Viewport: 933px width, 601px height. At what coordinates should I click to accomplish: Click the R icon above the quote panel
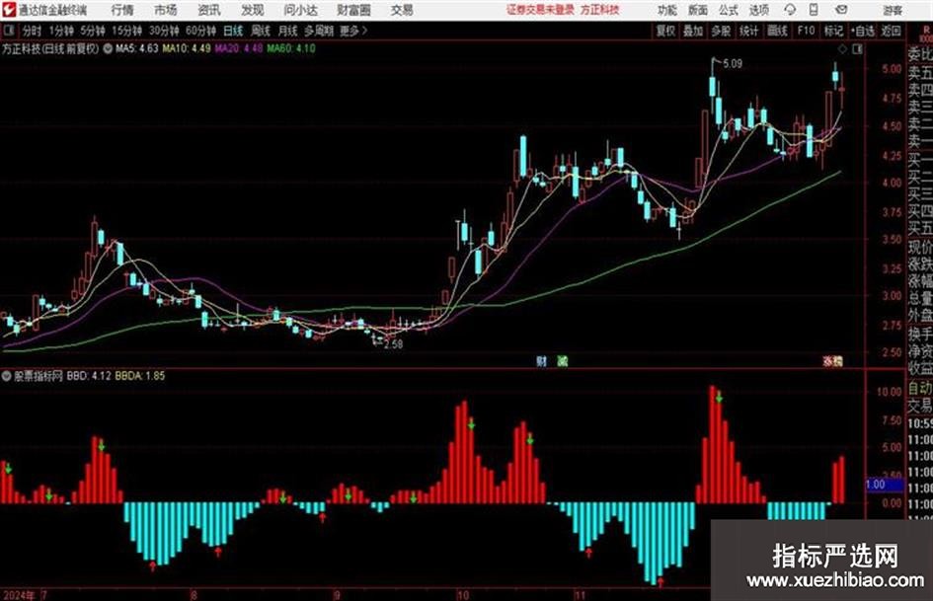point(926,31)
